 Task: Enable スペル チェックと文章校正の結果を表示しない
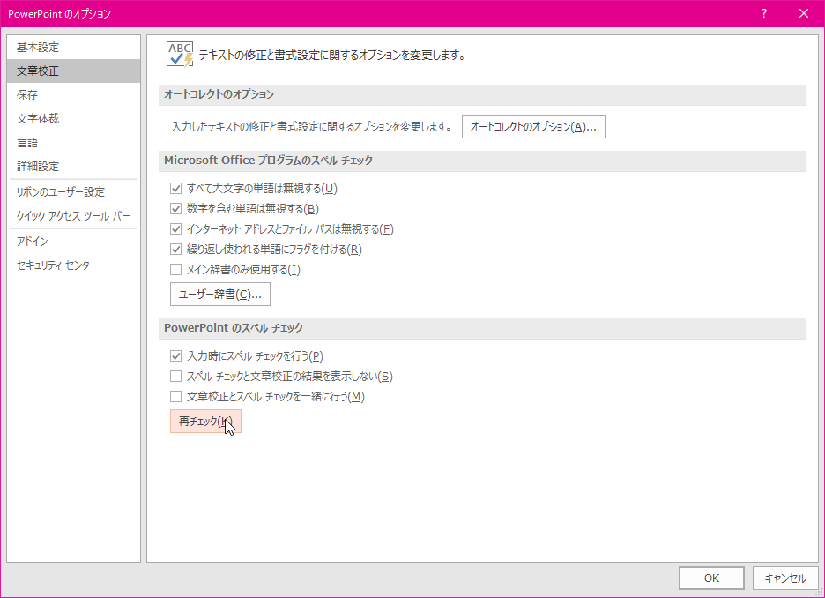point(175,377)
